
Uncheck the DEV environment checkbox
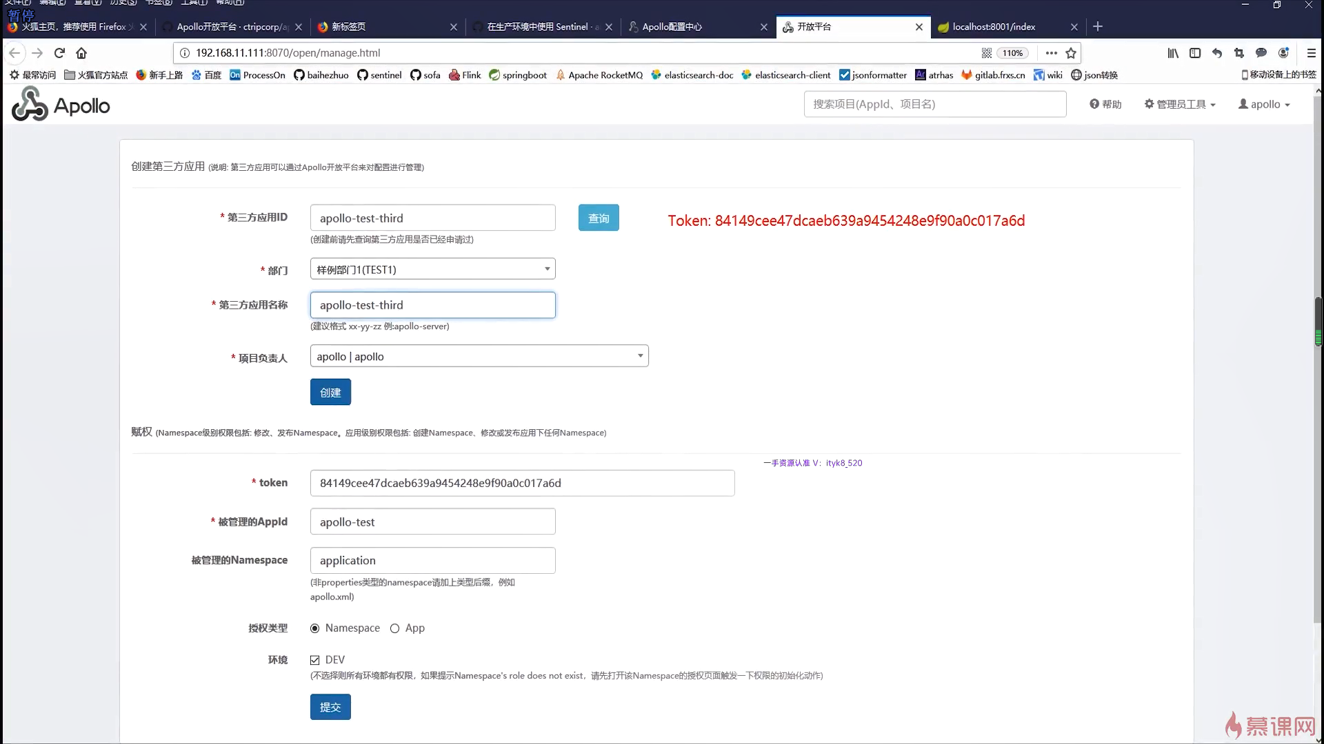[315, 660]
